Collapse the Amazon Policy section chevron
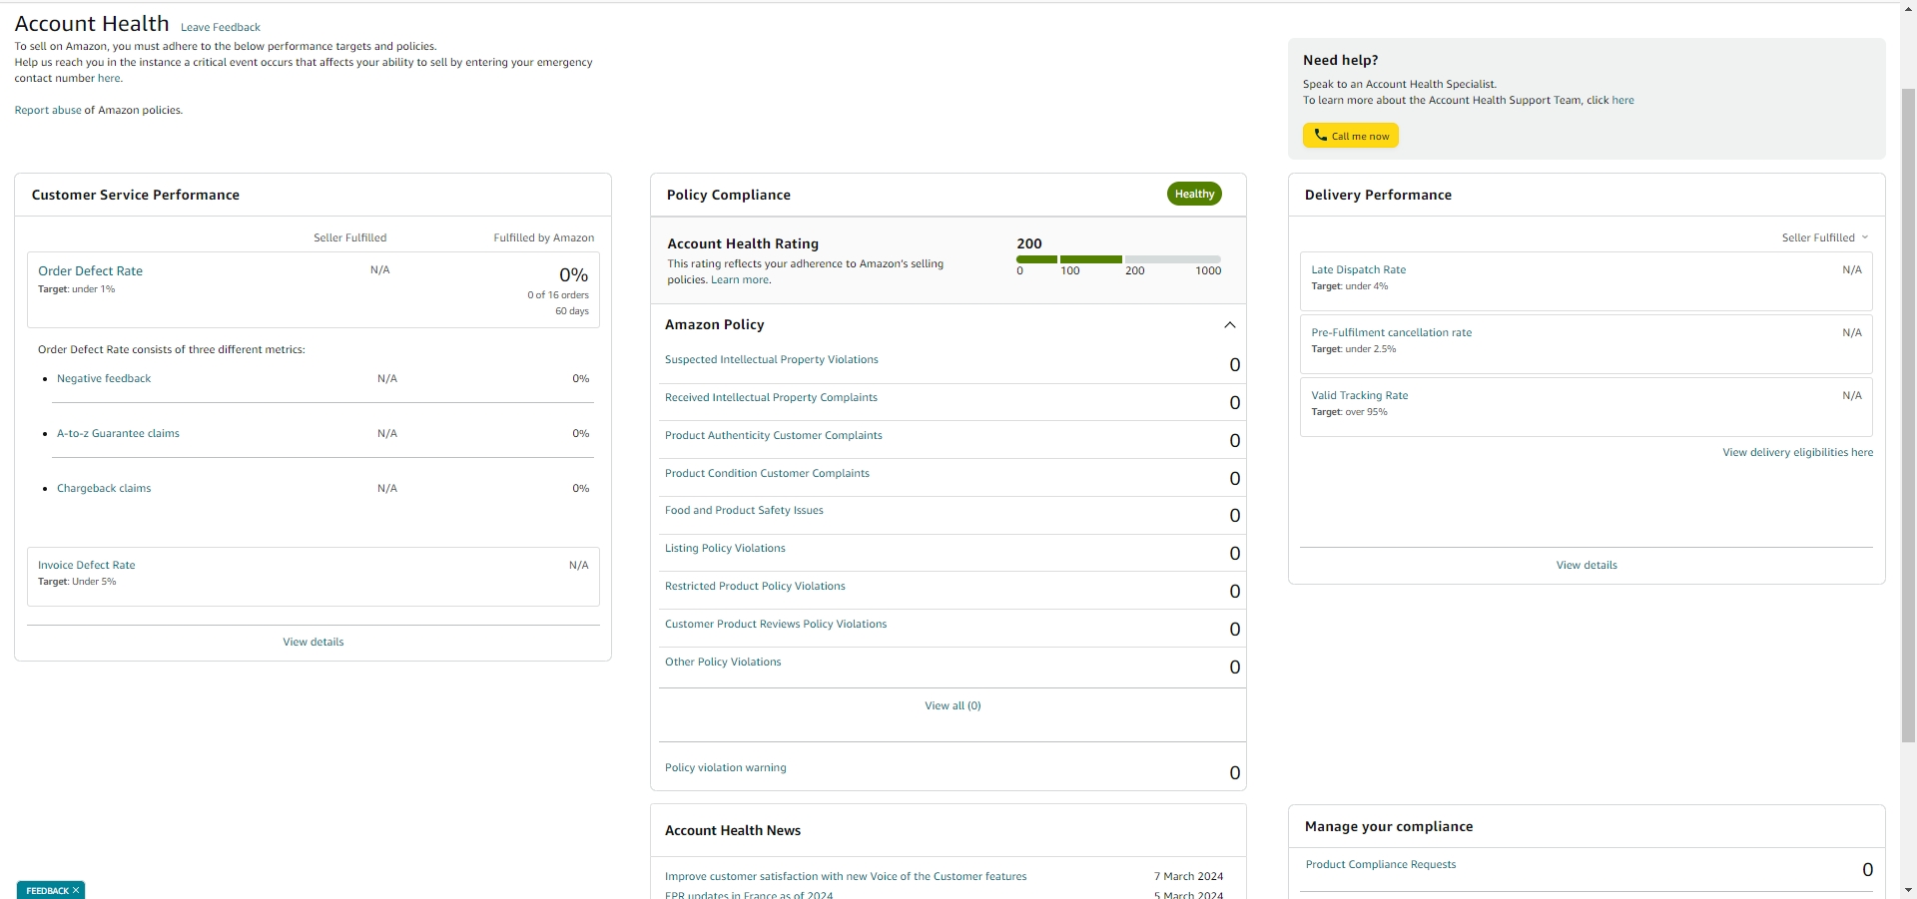 tap(1229, 325)
